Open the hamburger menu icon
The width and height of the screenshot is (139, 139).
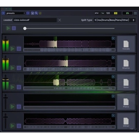tap(135, 13)
